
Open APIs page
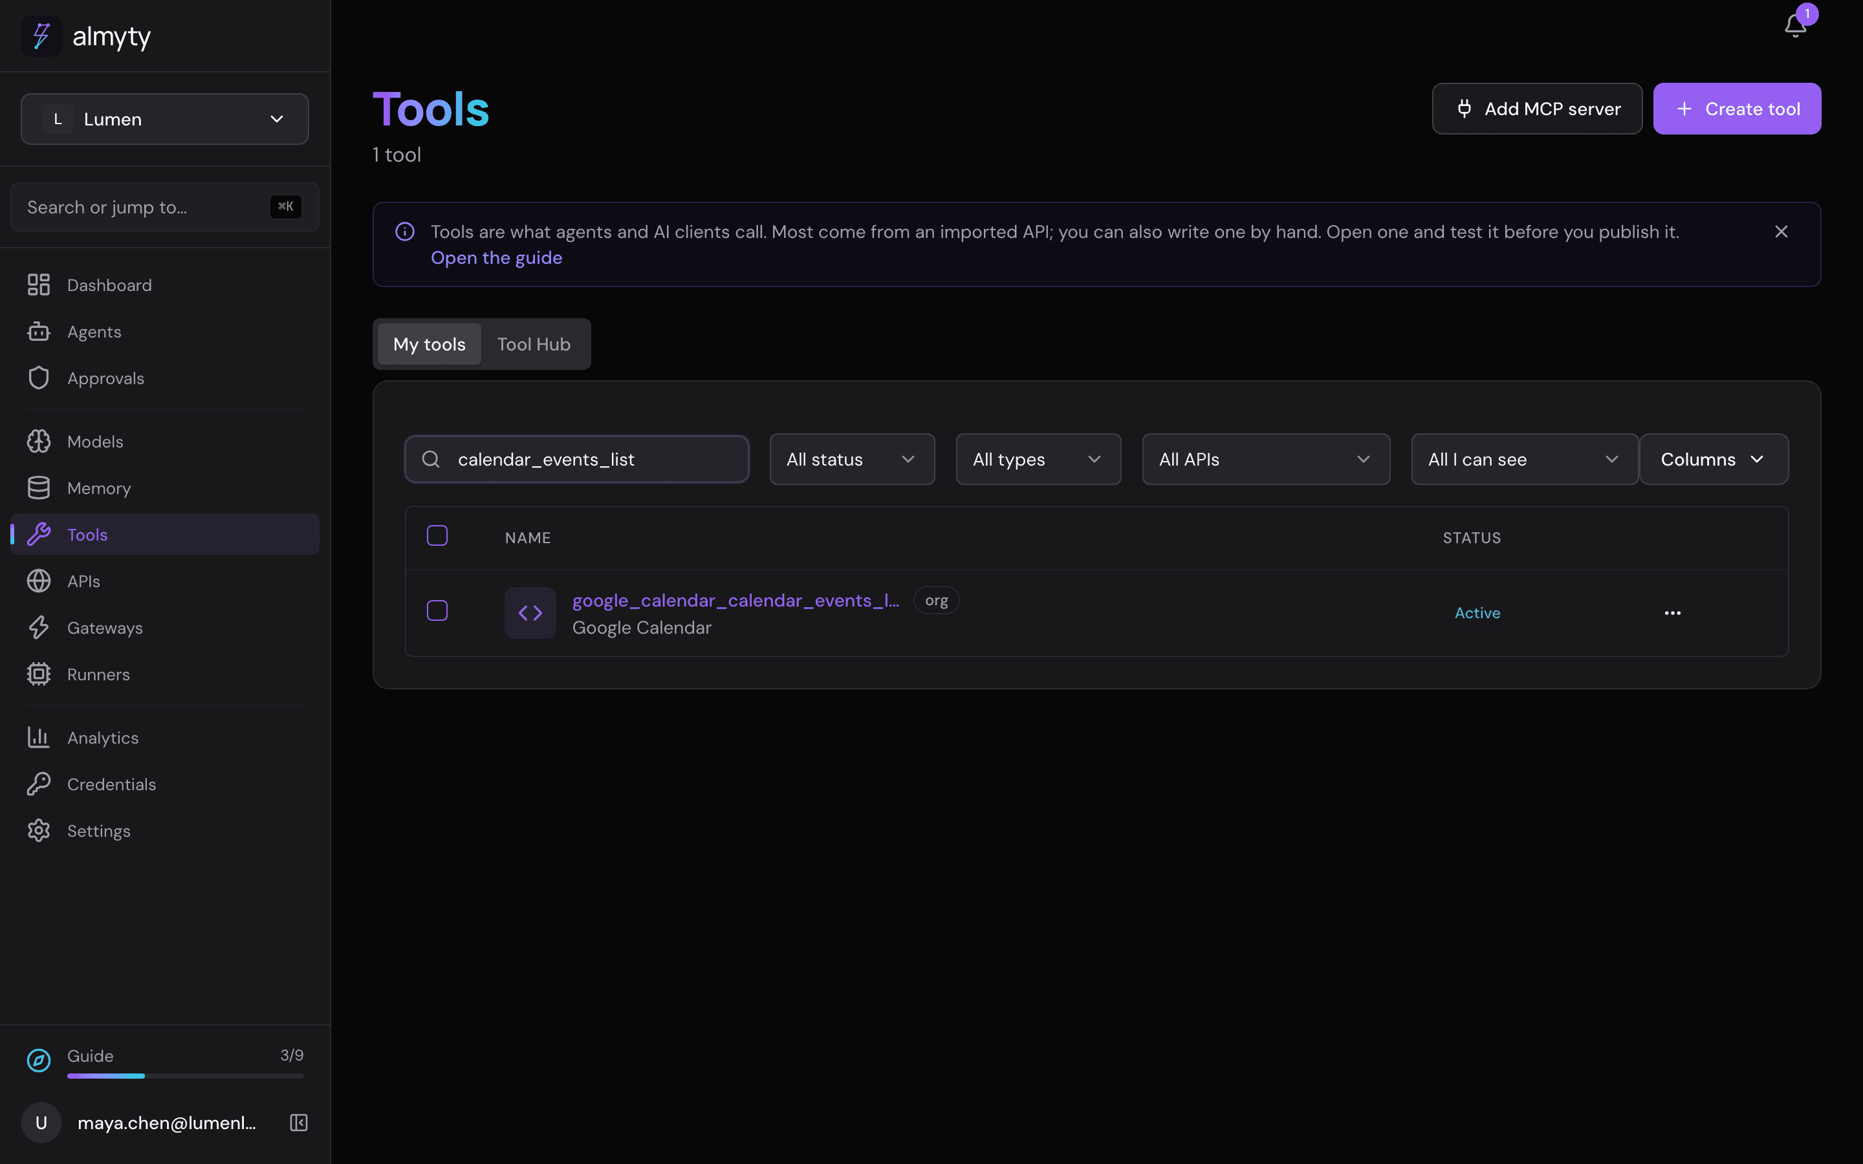[165, 581]
